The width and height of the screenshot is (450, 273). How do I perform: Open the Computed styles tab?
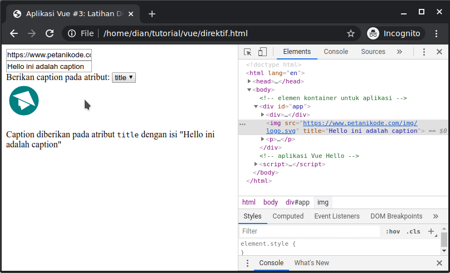288,216
